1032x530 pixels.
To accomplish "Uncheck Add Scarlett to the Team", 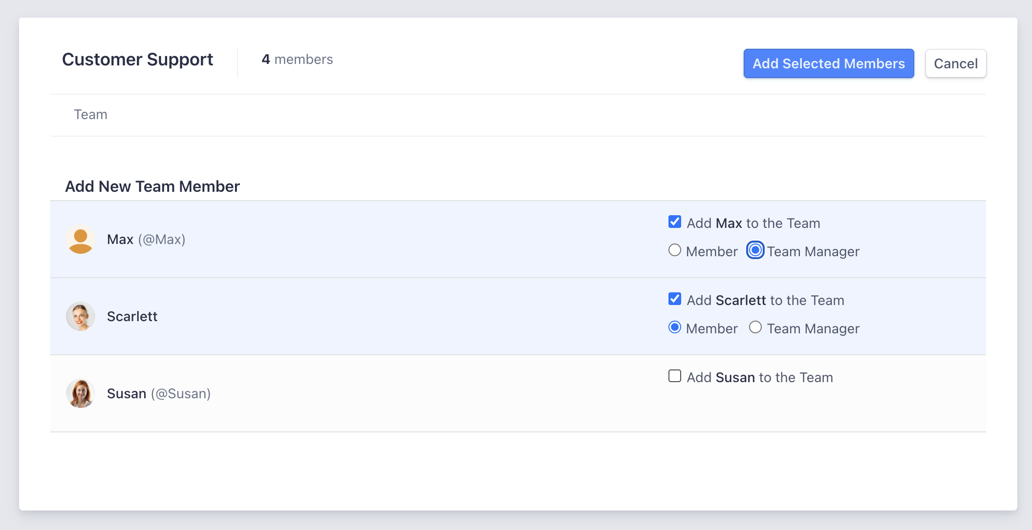I will click(x=675, y=299).
